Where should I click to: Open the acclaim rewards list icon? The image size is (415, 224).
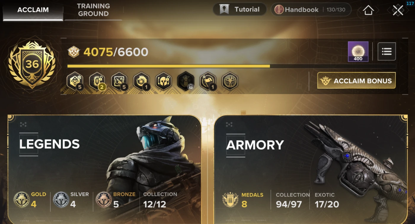pos(387,51)
